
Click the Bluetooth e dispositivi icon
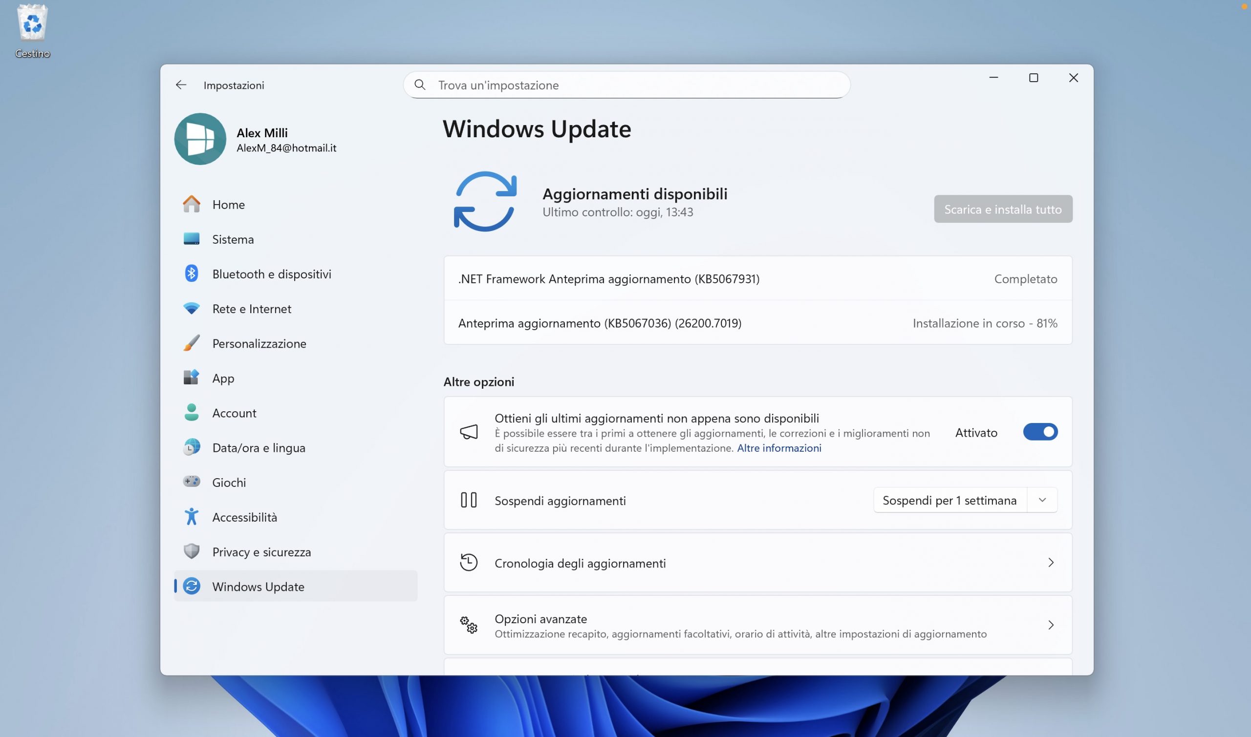point(191,274)
